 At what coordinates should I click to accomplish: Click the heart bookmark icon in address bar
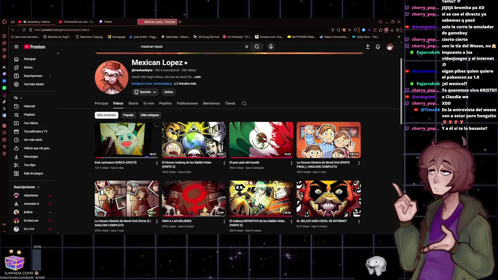(x=355, y=30)
